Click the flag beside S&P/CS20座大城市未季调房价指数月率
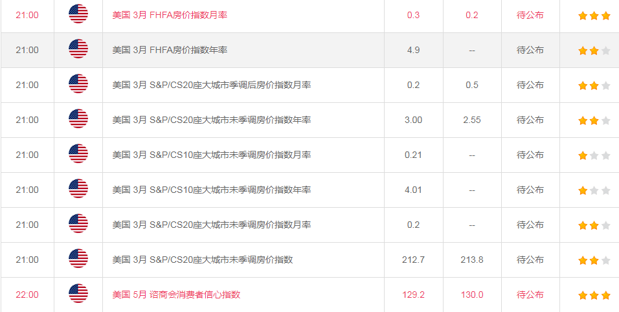Viewport: 619px width, 312px height. pyautogui.click(x=78, y=224)
